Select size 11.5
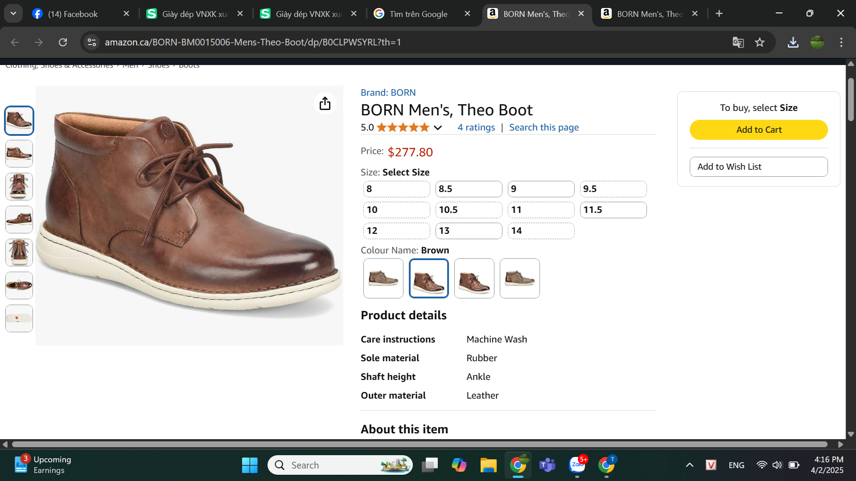The width and height of the screenshot is (856, 481). pyautogui.click(x=613, y=210)
